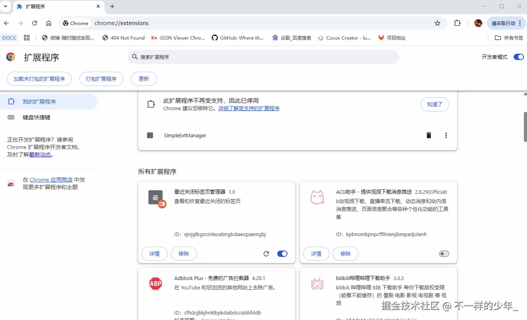The width and height of the screenshot is (527, 320).
Task: Click the home icon next to the address bar
Action: (48, 23)
